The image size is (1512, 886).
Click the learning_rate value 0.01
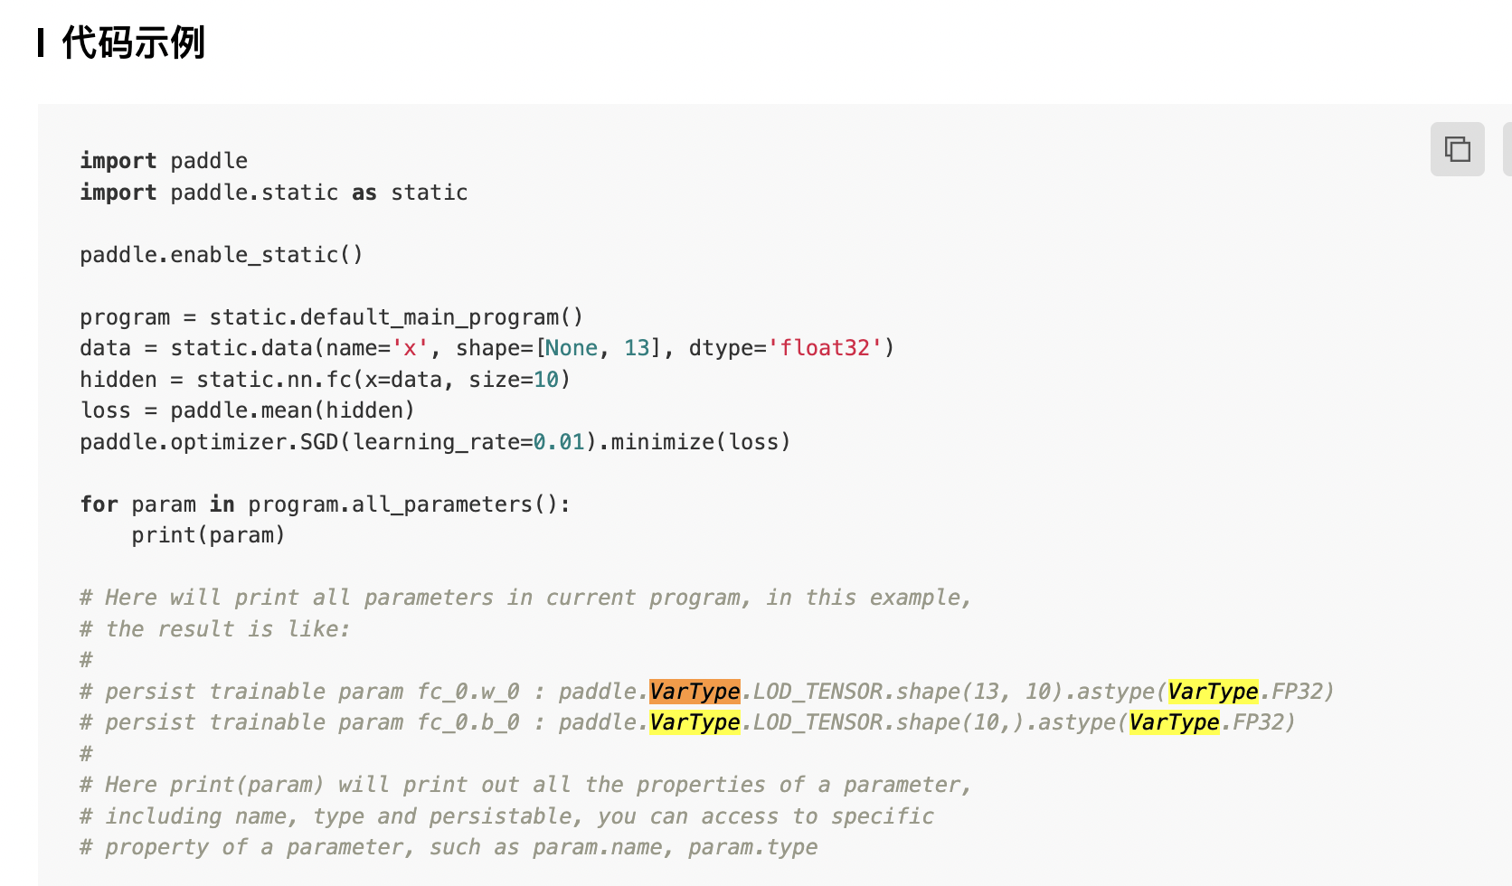click(x=559, y=441)
